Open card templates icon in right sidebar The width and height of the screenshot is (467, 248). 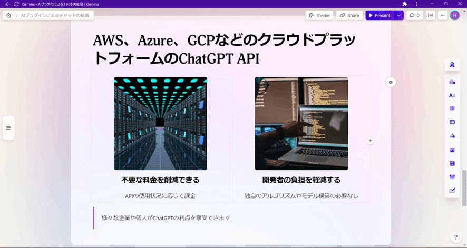452,82
